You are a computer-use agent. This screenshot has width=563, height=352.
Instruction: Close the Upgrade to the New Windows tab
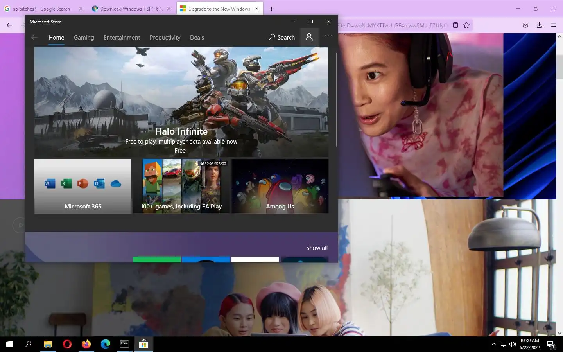[x=257, y=9]
